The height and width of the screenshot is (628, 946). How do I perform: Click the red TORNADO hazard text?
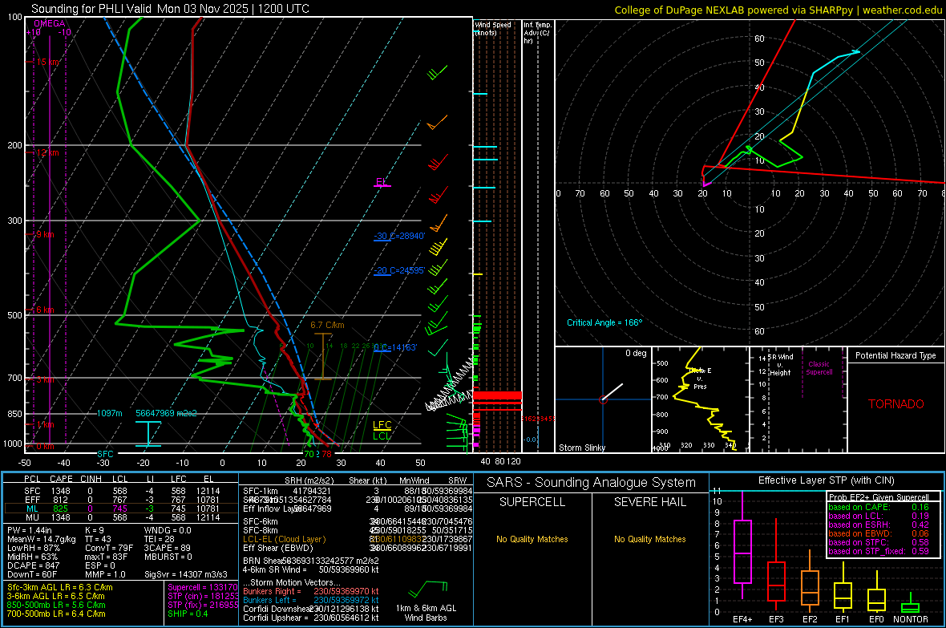coord(896,404)
